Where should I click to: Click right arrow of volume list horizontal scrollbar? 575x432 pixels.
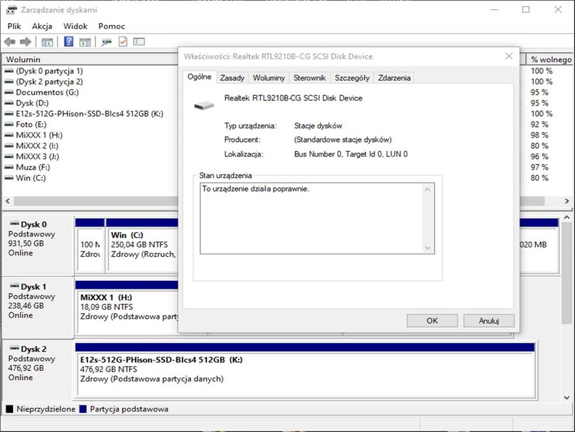point(567,201)
